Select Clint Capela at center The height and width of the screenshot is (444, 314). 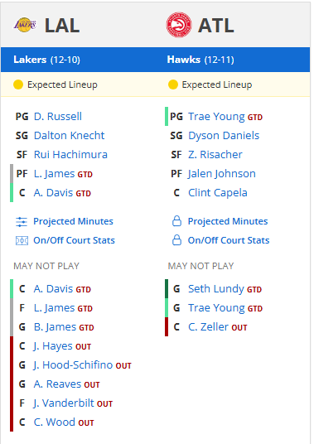pos(218,193)
